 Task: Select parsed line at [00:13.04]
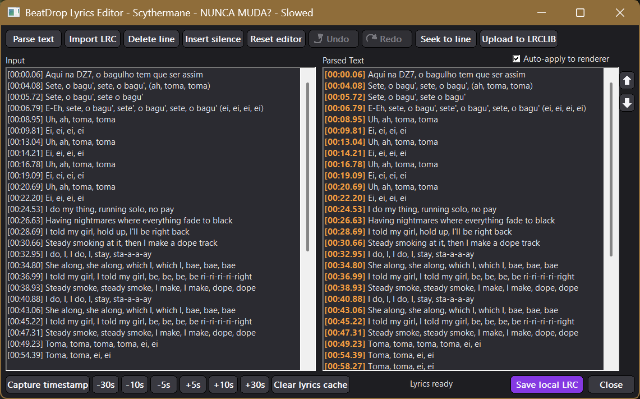381,142
